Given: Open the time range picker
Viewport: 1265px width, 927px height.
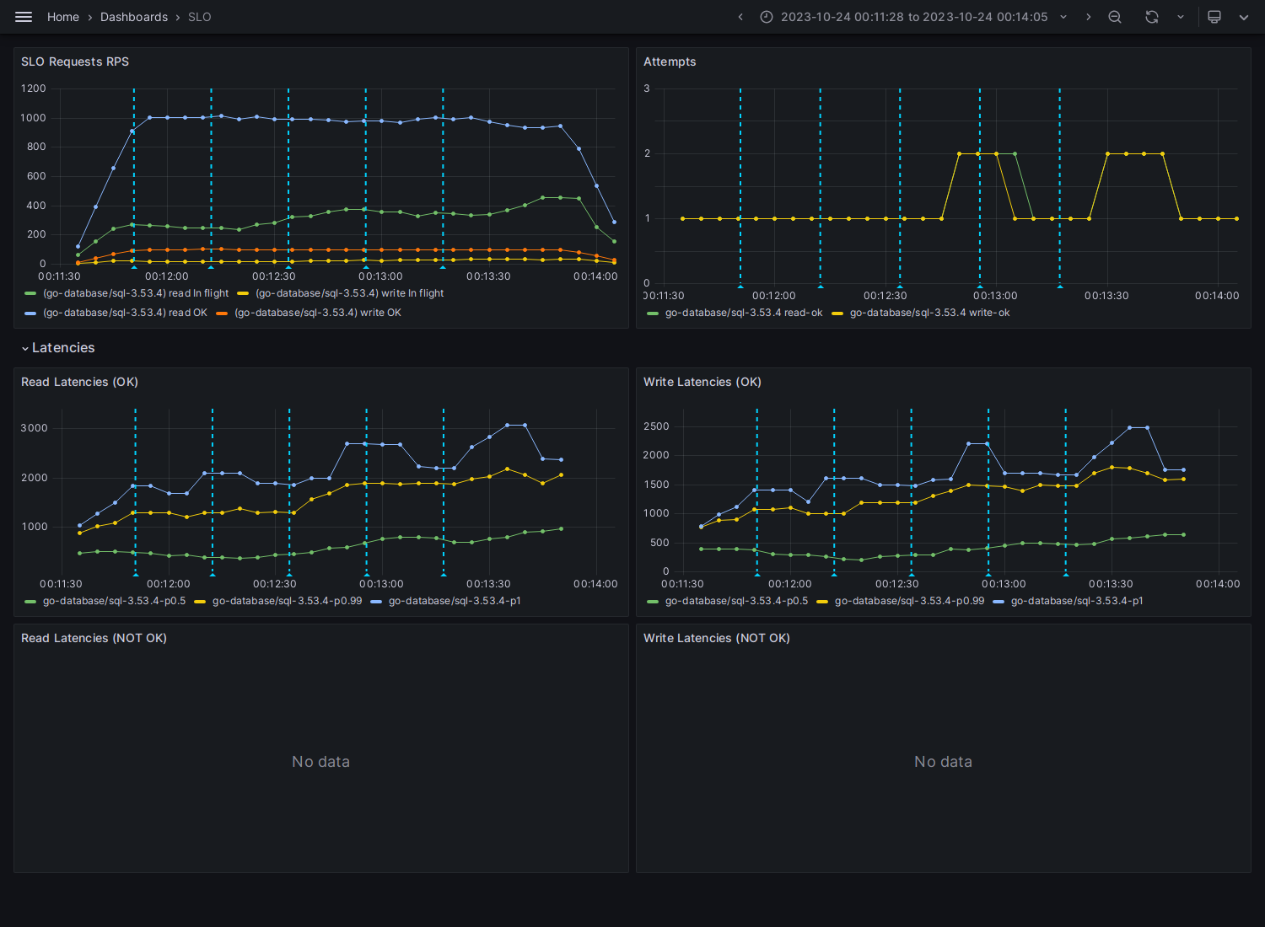Looking at the screenshot, I should pos(914,17).
